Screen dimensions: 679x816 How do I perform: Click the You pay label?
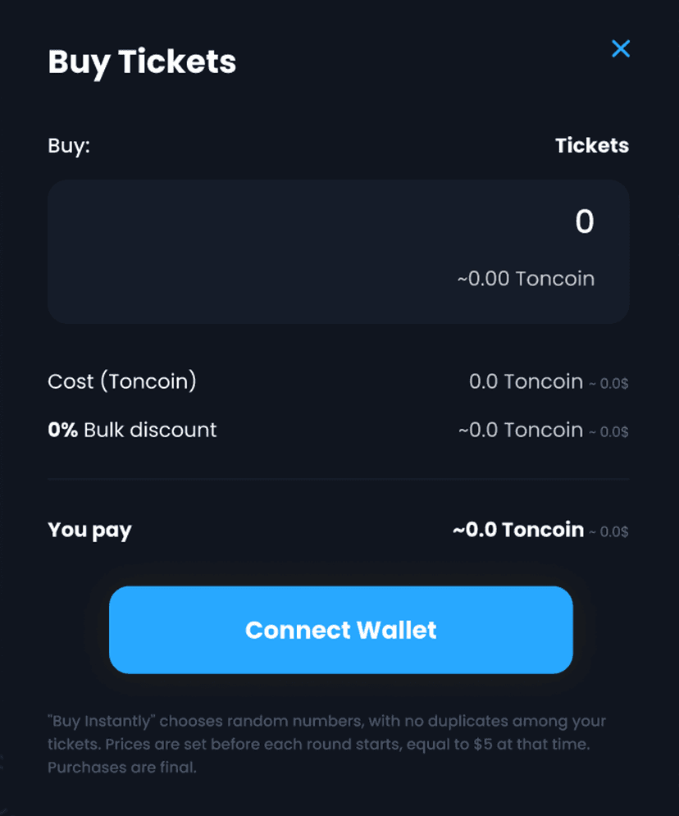tap(89, 530)
